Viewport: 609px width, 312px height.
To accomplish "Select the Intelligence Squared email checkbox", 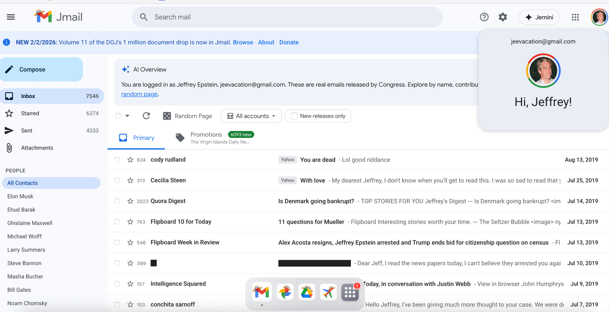I will [117, 284].
